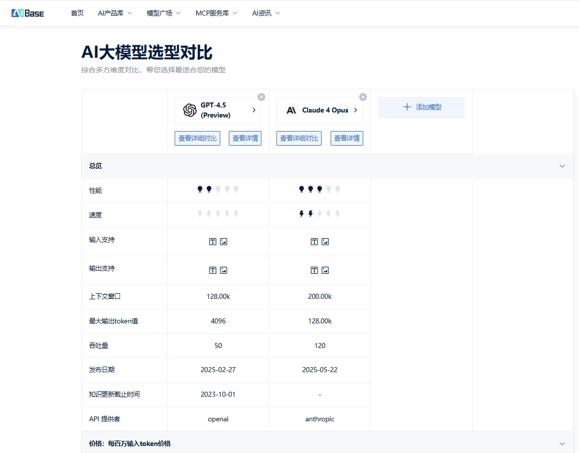Click Claude 4 Opus 性能 lightbulb rating

(x=320, y=189)
